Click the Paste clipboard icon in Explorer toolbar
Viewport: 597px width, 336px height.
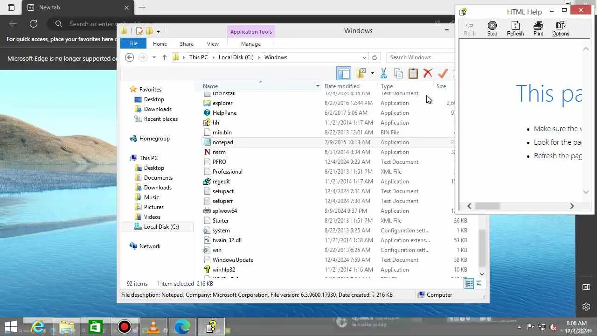(x=413, y=73)
